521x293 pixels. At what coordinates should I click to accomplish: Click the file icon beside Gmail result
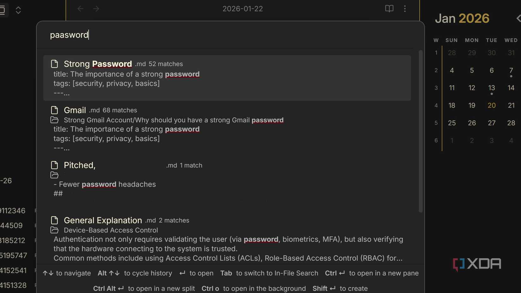[x=54, y=110]
